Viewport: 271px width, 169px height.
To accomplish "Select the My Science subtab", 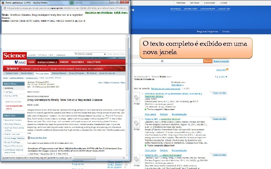I will click(x=91, y=73).
